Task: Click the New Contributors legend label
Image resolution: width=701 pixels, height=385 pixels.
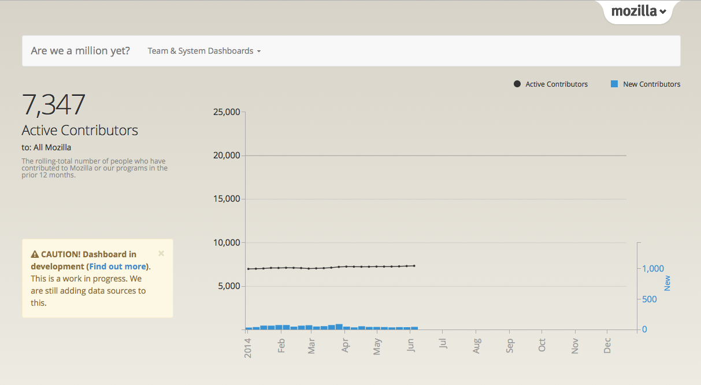Action: 652,84
